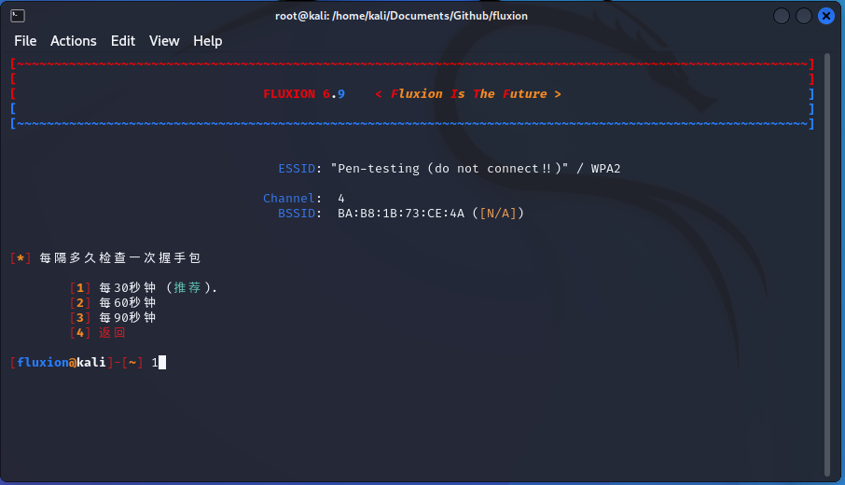Click the 每隔多久检查一次握手包 prompt line
Screen dimensions: 845x485
coord(105,258)
